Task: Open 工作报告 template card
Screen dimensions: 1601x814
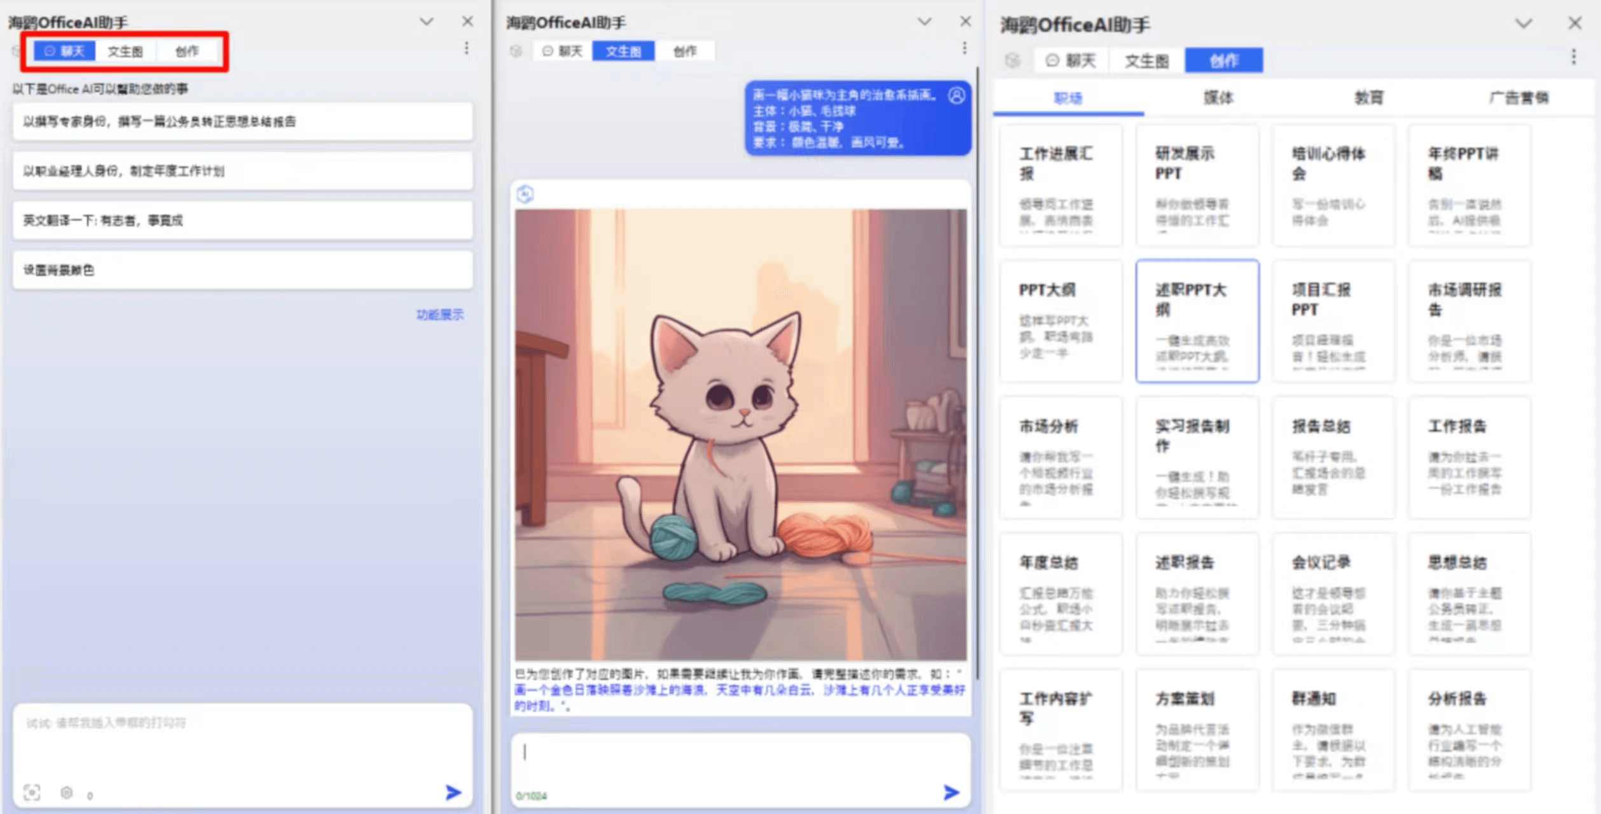Action: 1469,457
